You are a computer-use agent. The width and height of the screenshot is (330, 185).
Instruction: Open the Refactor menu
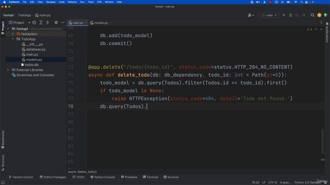[x=72, y=2]
